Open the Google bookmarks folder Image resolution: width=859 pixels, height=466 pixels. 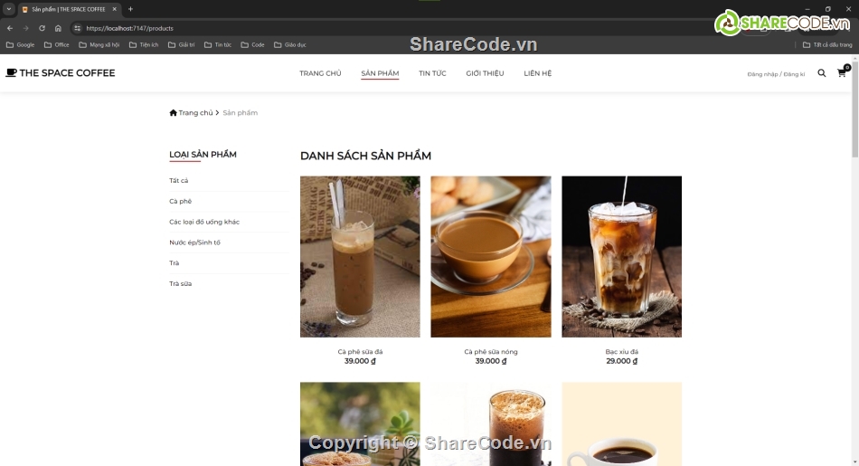pyautogui.click(x=20, y=44)
